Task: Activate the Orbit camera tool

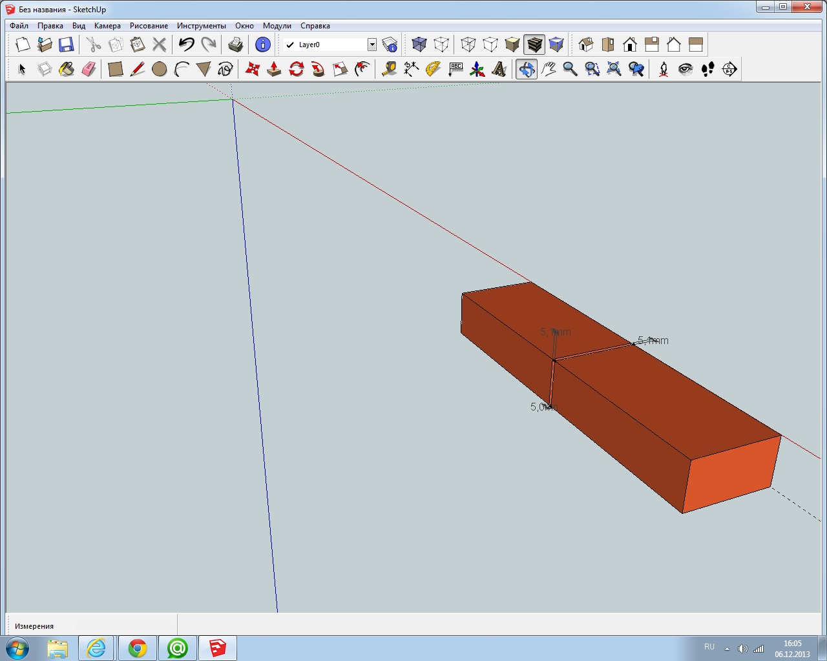Action: tap(526, 69)
